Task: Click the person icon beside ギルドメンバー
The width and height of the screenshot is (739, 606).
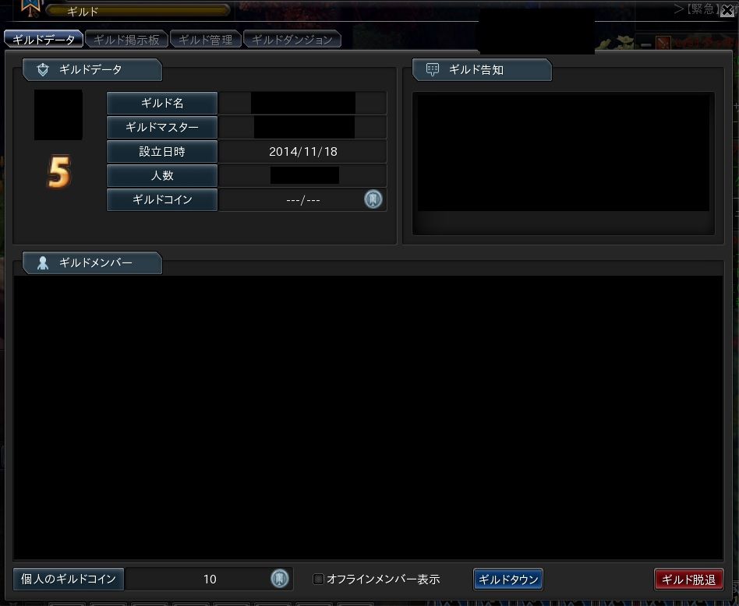Action: click(x=43, y=263)
